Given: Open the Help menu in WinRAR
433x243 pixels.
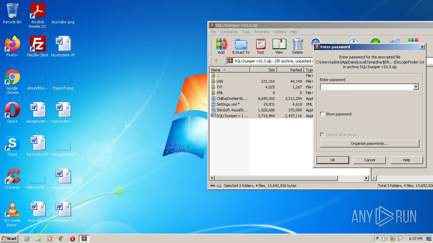Looking at the screenshot, I should pyautogui.click(x=294, y=32).
